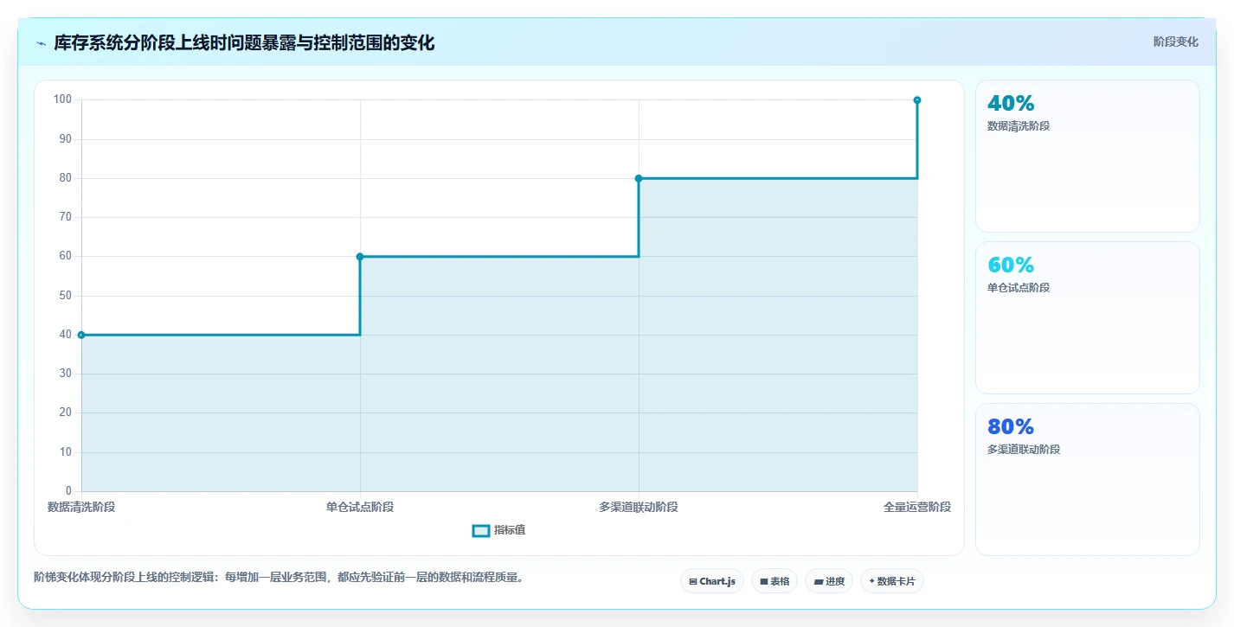Click the y-axis value 100
The image size is (1234, 627).
[62, 99]
